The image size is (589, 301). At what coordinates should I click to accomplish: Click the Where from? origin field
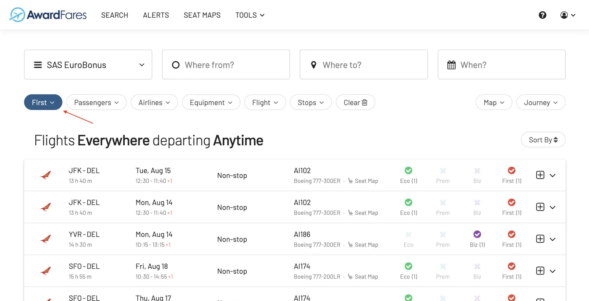(x=226, y=65)
